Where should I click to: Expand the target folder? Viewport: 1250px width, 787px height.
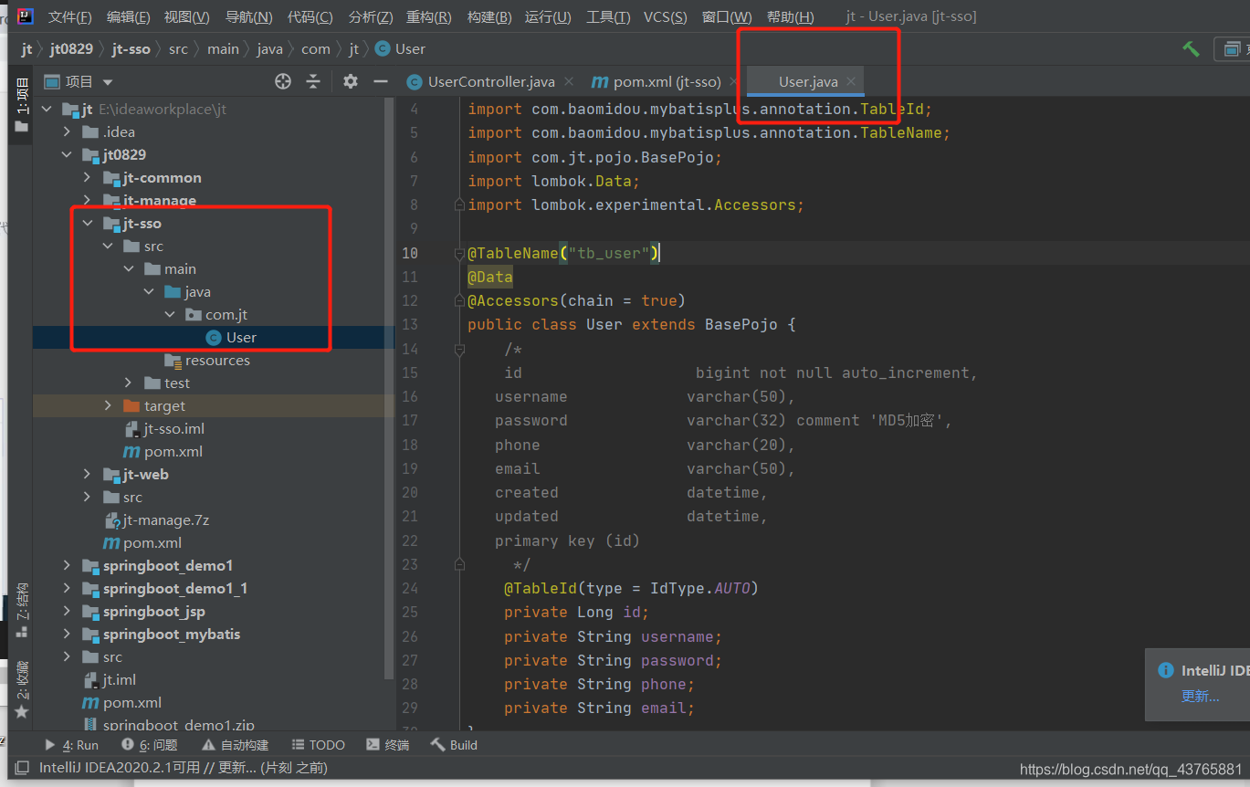tap(108, 405)
